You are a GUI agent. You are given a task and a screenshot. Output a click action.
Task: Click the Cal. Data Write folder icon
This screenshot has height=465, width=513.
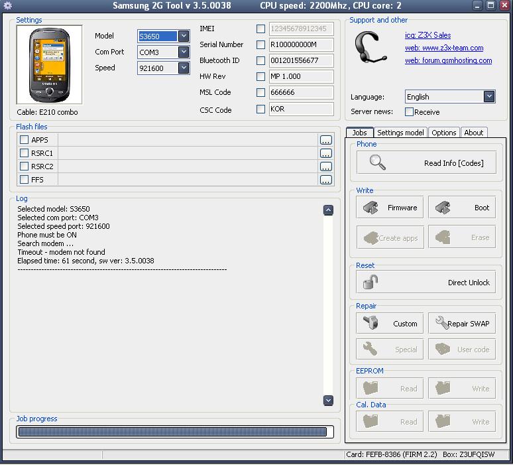(443, 421)
